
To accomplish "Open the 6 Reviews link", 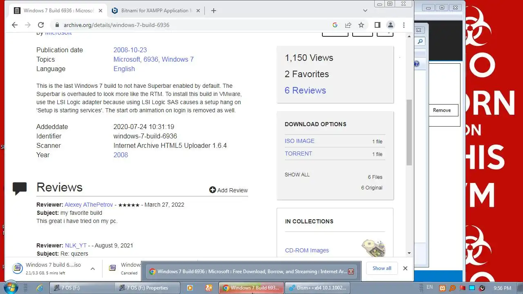I will click(x=305, y=90).
